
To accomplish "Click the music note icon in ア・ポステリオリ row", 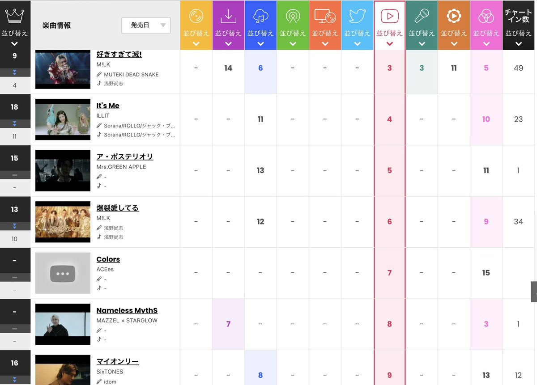I will pos(99,186).
